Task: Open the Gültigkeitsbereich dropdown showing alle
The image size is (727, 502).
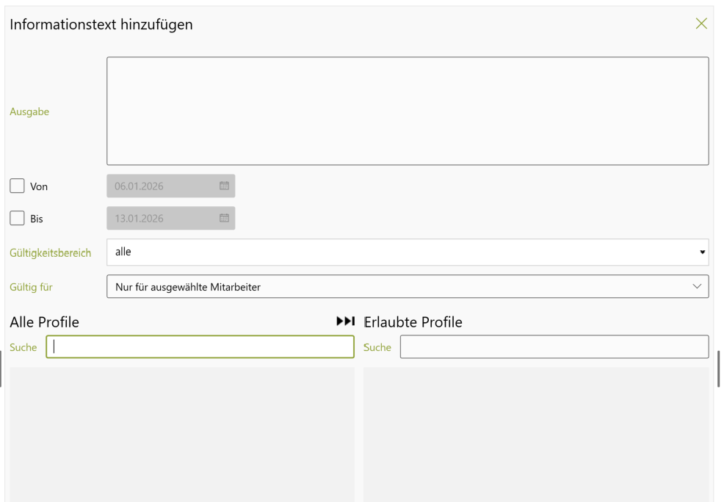Action: (408, 252)
